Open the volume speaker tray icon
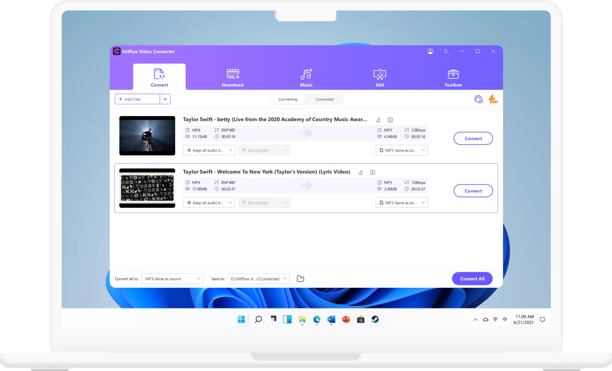Image resolution: width=612 pixels, height=371 pixels. (x=505, y=319)
